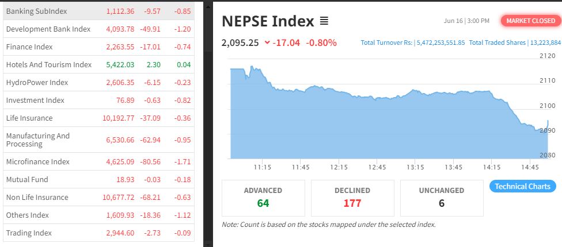This screenshot has width=562, height=247.
Task: Click the red down arrow beside 2,095.25
Action: pyautogui.click(x=267, y=43)
